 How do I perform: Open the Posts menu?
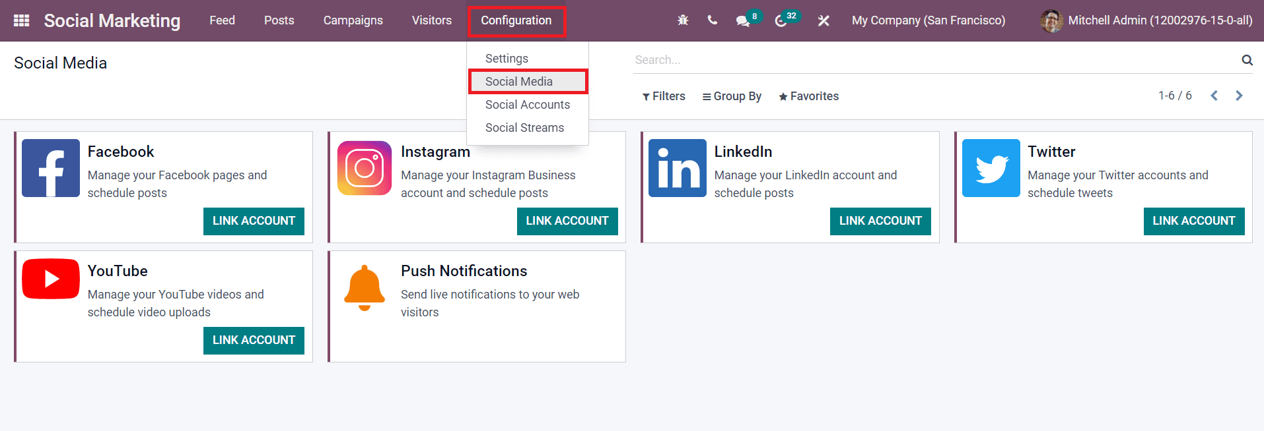tap(279, 20)
